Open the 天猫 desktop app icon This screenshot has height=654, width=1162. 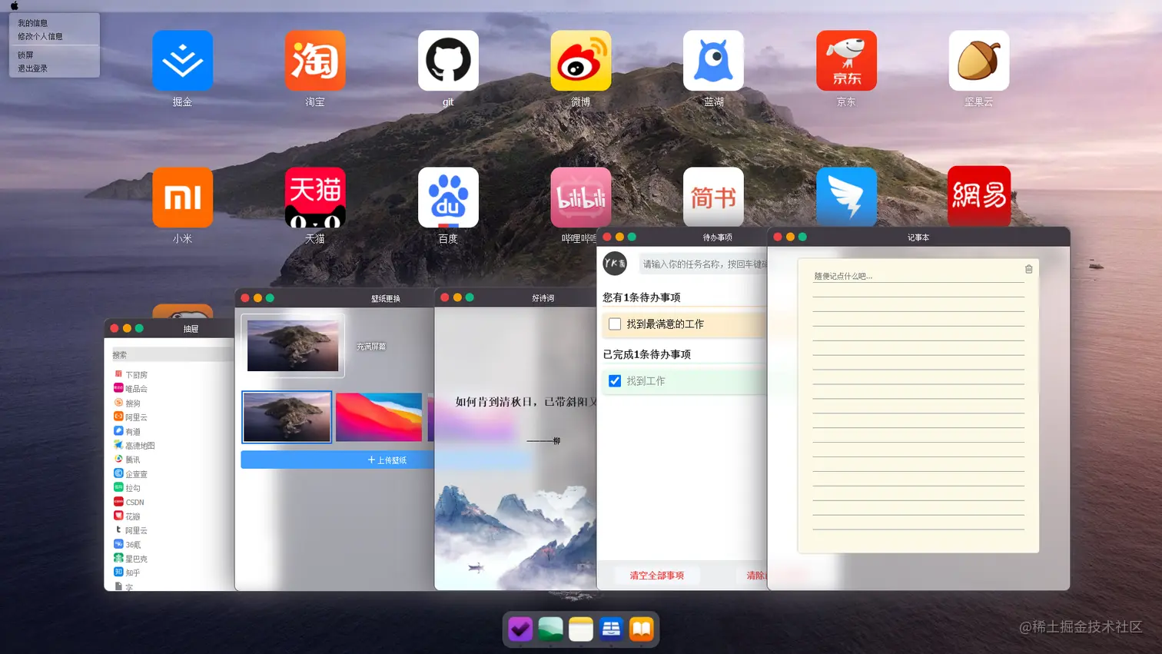[315, 198]
